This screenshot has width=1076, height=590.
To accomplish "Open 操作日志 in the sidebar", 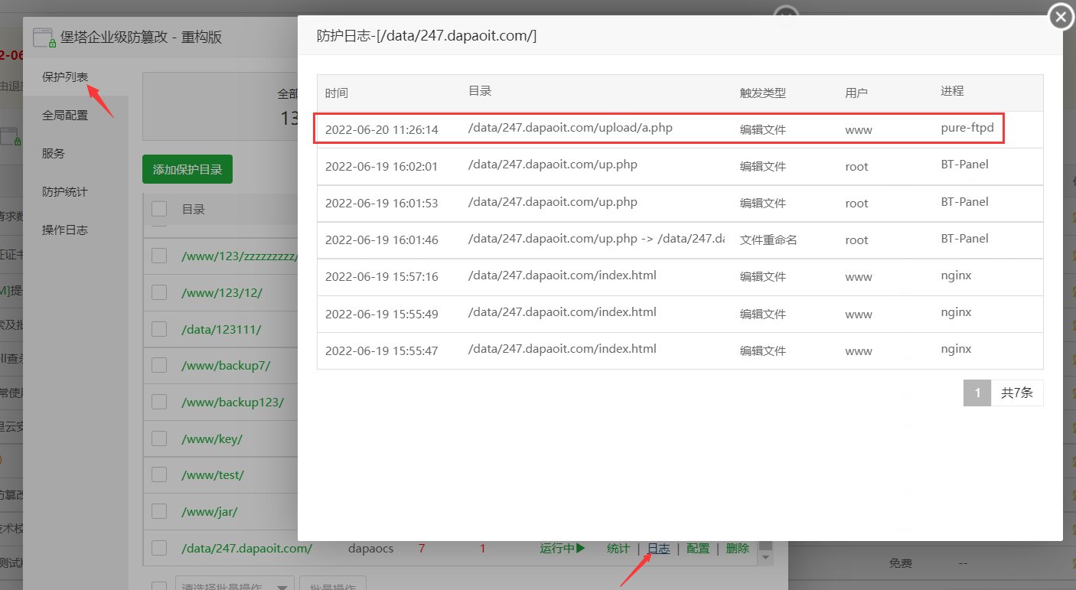I will coord(65,230).
